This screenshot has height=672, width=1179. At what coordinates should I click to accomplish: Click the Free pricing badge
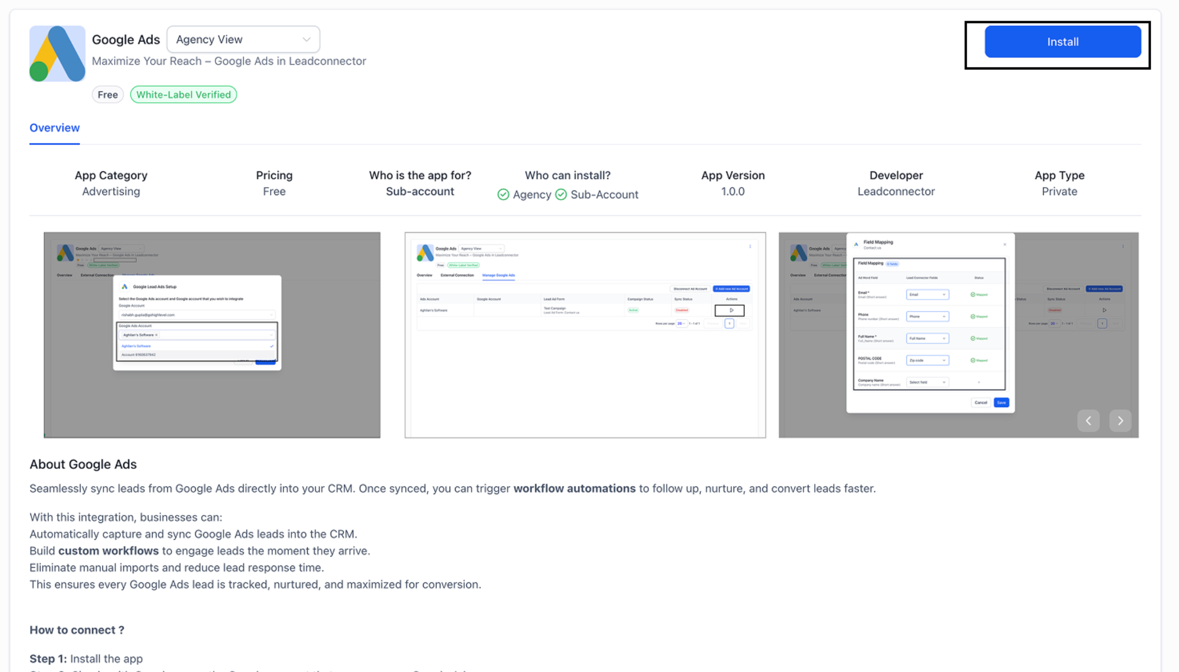tap(107, 95)
